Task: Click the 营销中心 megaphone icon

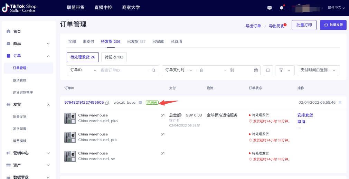Action: point(8,153)
